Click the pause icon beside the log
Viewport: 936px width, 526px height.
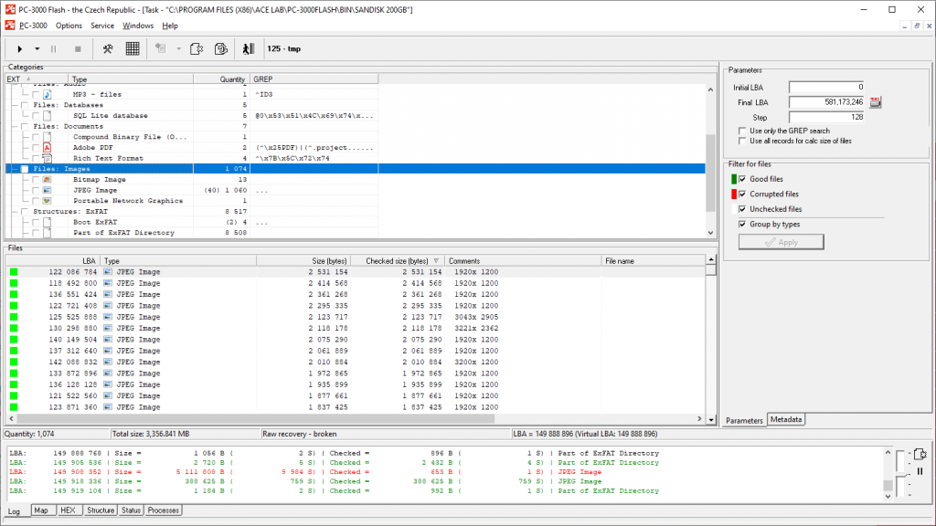pos(920,471)
